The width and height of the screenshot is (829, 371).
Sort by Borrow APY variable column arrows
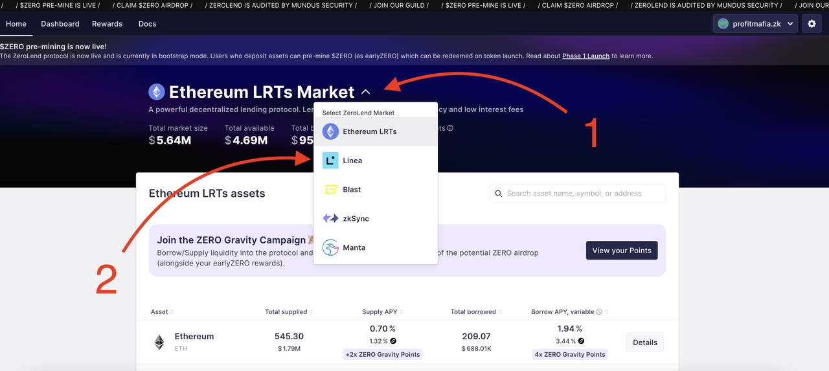pos(606,312)
